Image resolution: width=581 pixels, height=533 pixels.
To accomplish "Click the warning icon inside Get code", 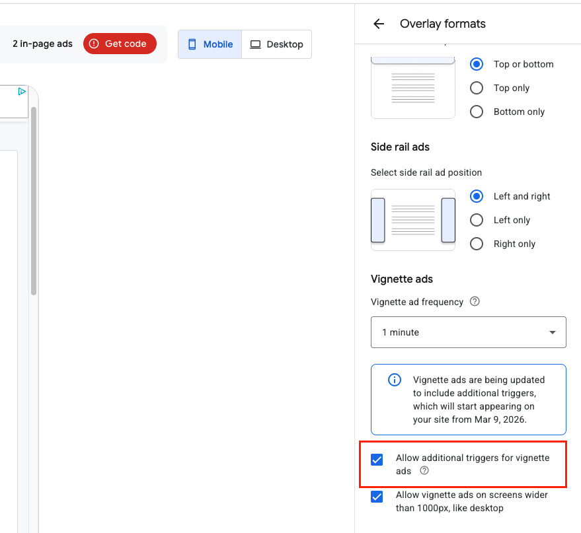I will [x=94, y=44].
